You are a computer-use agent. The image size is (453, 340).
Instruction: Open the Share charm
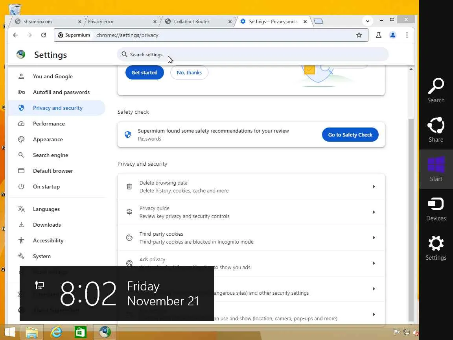(x=436, y=129)
